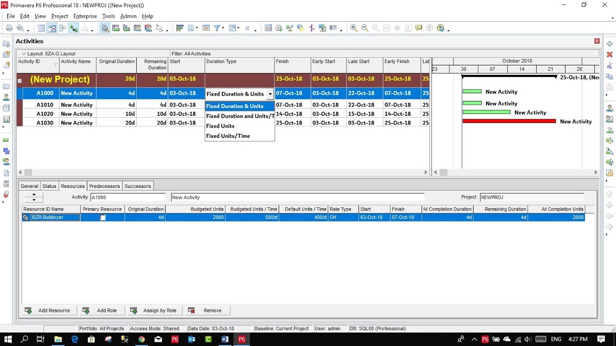Open the Enterprise menu
This screenshot has height=346, width=616.
[x=85, y=16]
